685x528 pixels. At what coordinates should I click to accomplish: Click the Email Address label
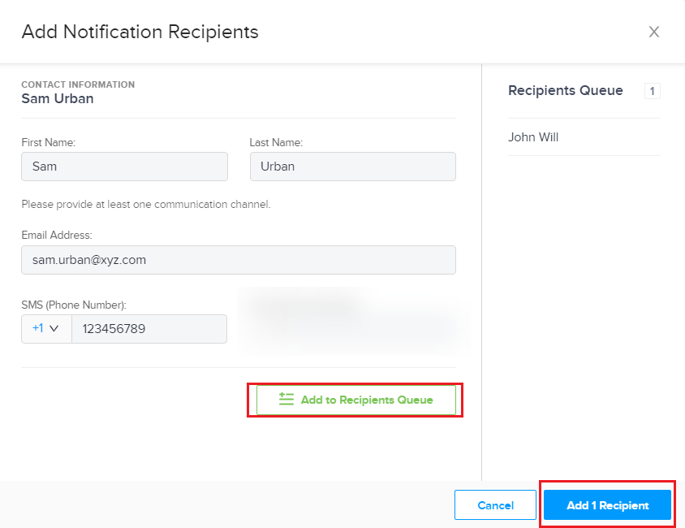tap(57, 235)
